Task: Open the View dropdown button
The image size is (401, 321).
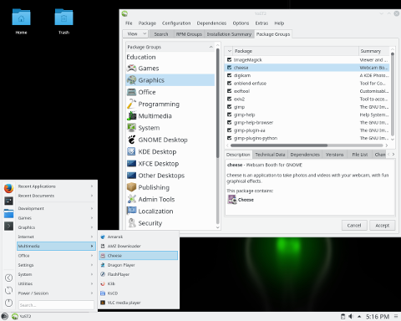Action: tap(135, 33)
